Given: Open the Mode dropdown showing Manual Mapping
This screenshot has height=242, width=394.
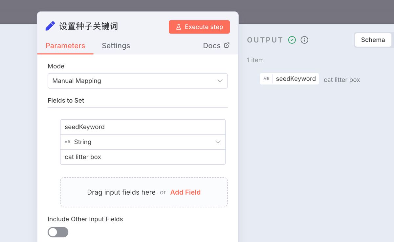Looking at the screenshot, I should (138, 81).
